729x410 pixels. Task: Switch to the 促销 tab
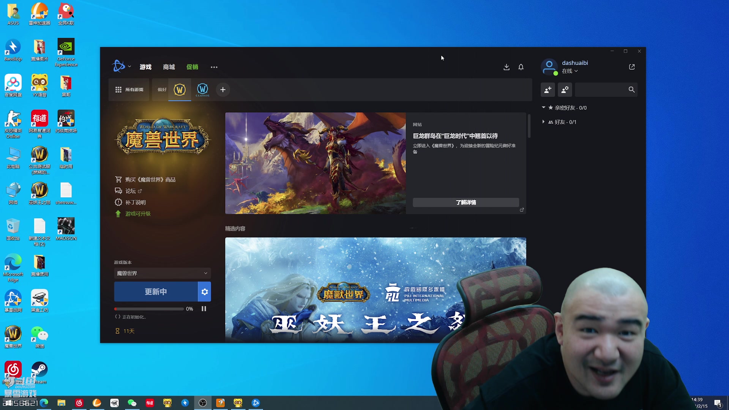[x=192, y=67]
